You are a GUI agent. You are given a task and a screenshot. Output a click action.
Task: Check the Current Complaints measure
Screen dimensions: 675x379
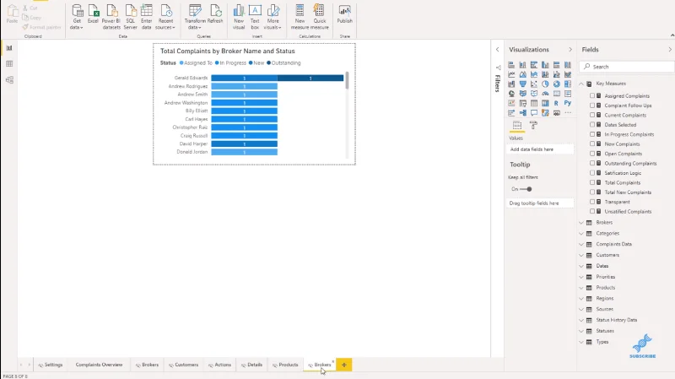pyautogui.click(x=592, y=115)
